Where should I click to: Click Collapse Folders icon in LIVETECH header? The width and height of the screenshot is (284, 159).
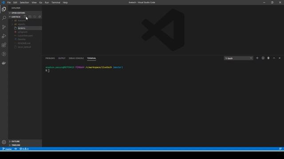pyautogui.click(x=39, y=17)
